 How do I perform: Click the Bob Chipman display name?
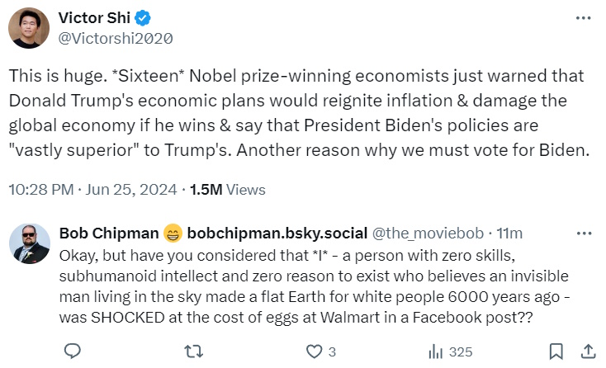tap(108, 232)
